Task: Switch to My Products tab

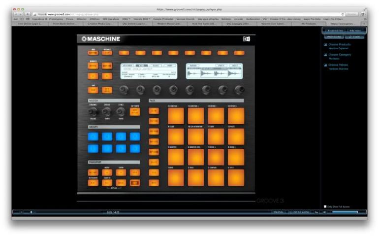Action: point(309,24)
